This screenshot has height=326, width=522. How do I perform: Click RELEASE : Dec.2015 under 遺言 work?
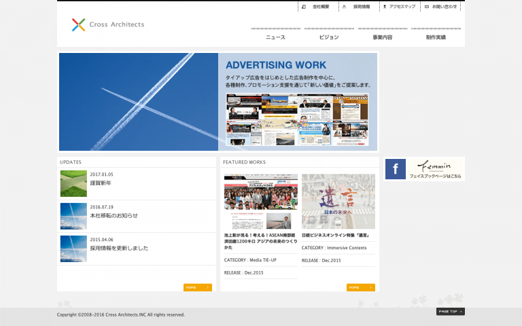click(x=321, y=261)
